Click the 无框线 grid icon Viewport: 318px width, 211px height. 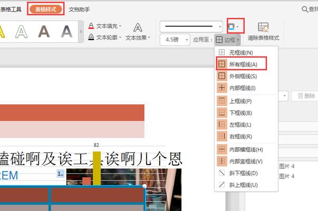[x=221, y=52]
